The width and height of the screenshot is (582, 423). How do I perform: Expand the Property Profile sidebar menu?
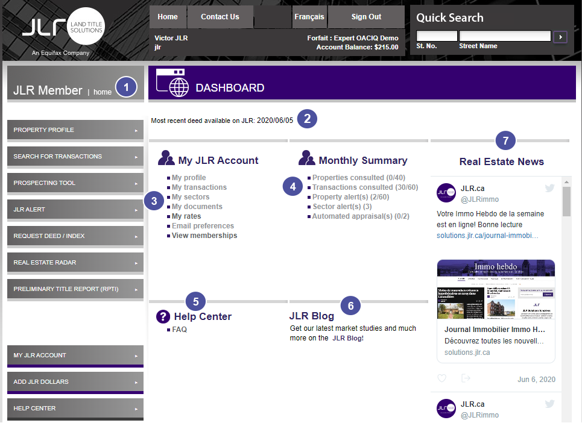click(x=75, y=130)
